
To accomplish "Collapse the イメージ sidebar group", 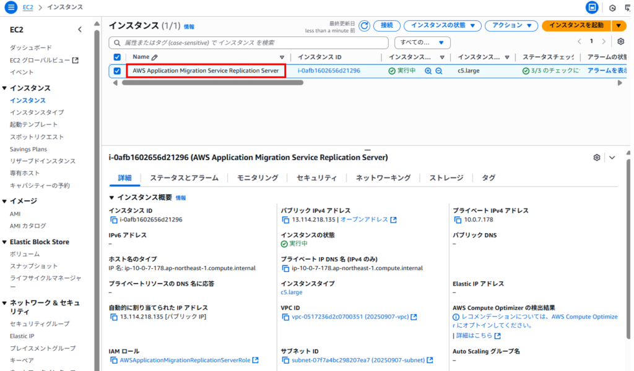I will pos(4,201).
